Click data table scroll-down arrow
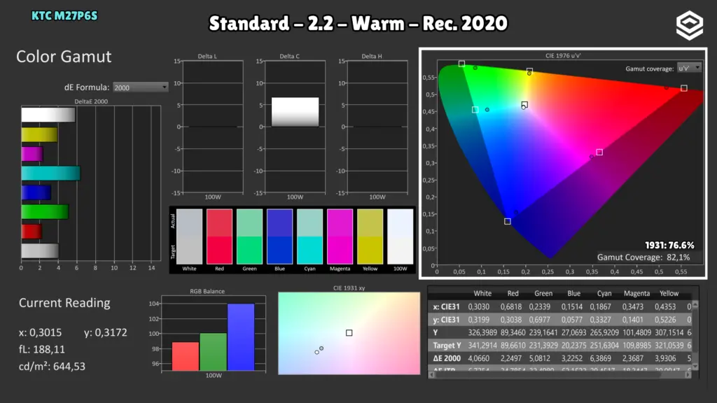The width and height of the screenshot is (717, 403). coord(695,367)
